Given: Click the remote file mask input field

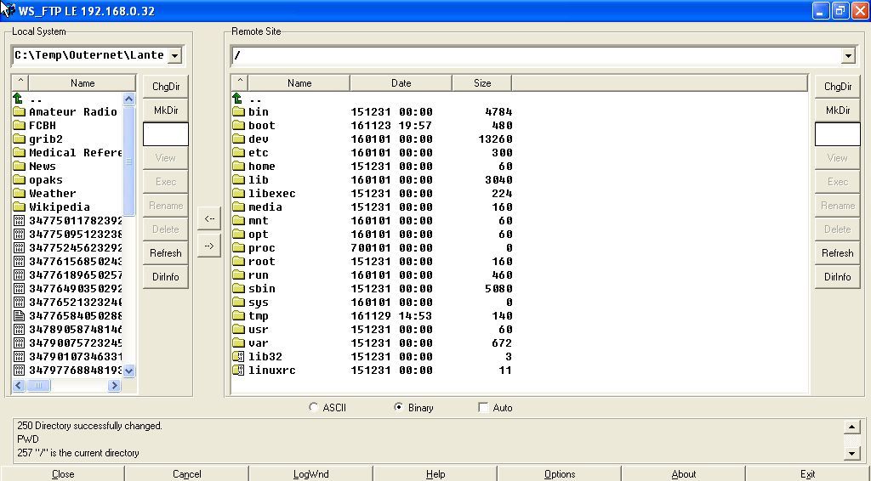Looking at the screenshot, I should click(x=837, y=134).
